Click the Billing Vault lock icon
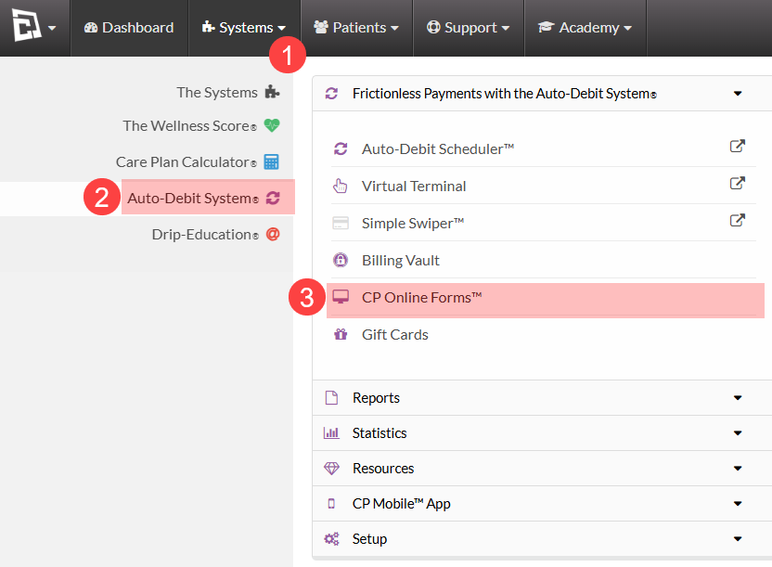Image resolution: width=772 pixels, height=567 pixels. 341,260
